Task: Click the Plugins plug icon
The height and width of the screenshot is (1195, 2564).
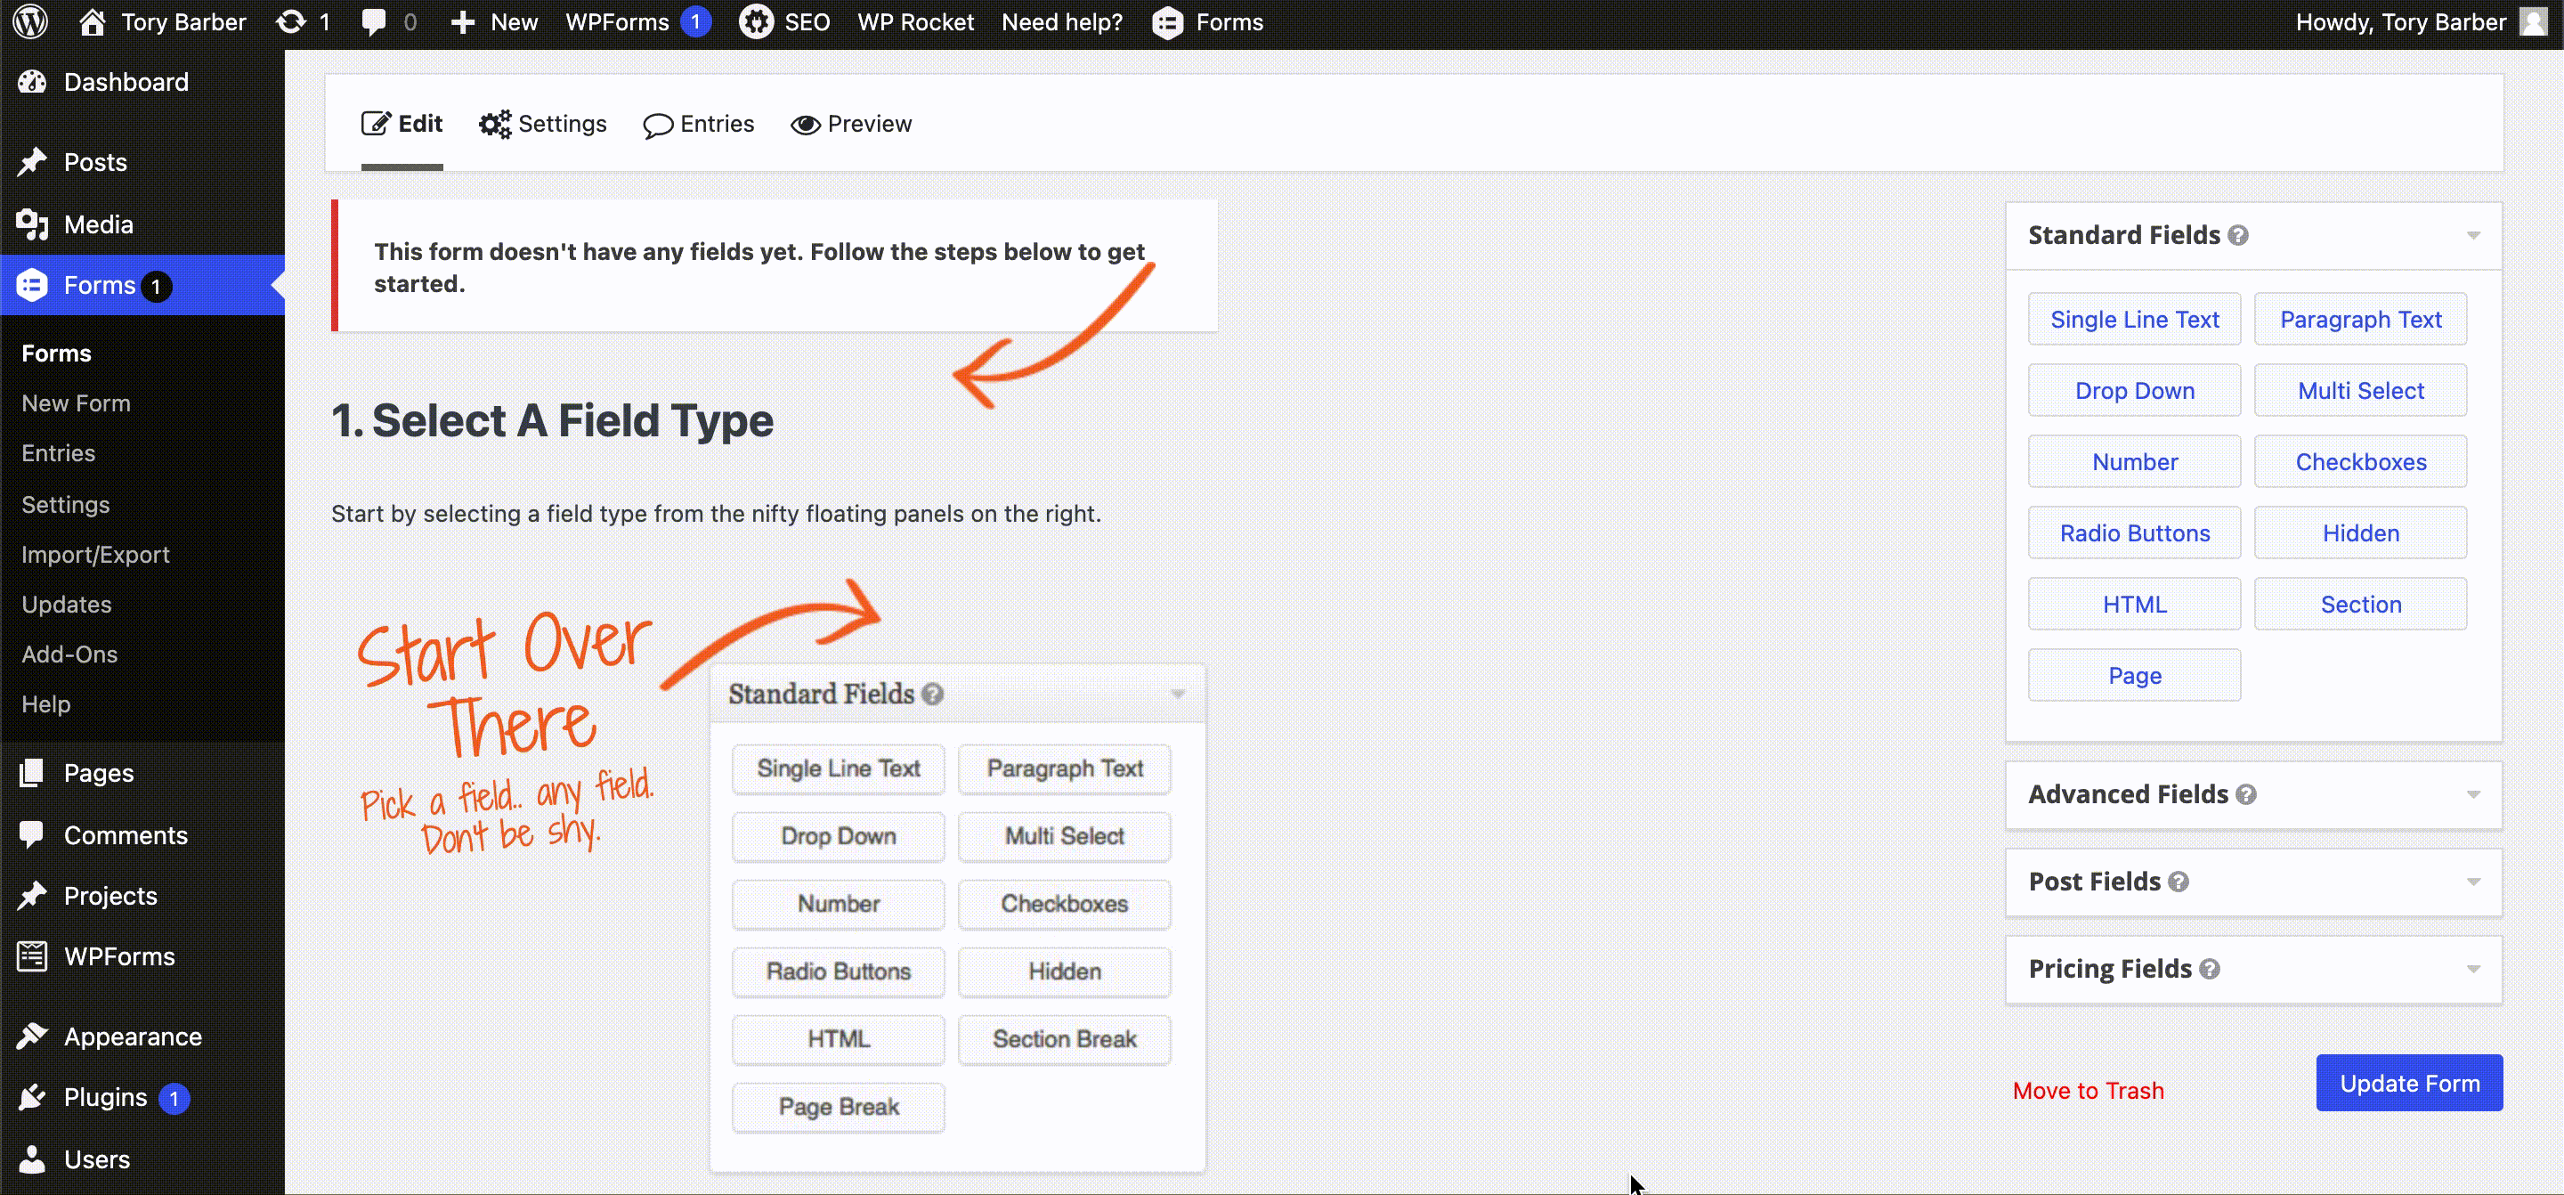Action: pyautogui.click(x=32, y=1097)
